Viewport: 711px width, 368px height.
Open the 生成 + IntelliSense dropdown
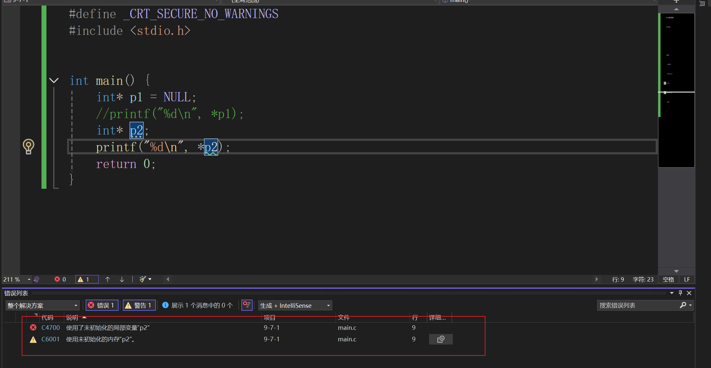pos(295,305)
